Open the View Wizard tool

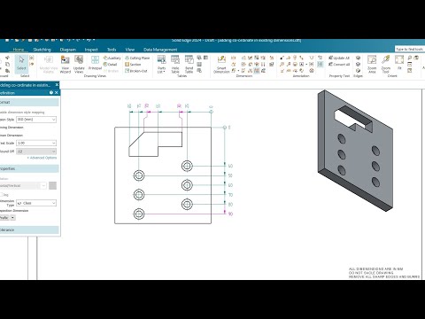tap(66, 64)
